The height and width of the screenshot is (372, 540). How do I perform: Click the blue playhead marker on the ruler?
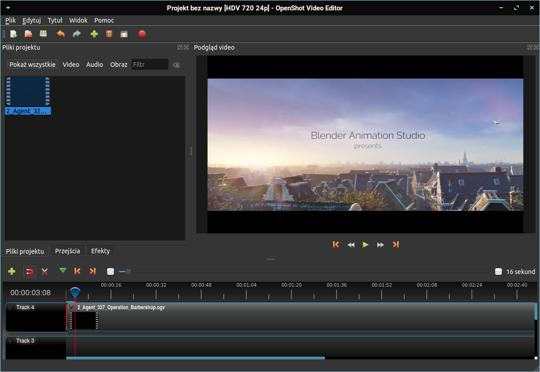coord(75,293)
